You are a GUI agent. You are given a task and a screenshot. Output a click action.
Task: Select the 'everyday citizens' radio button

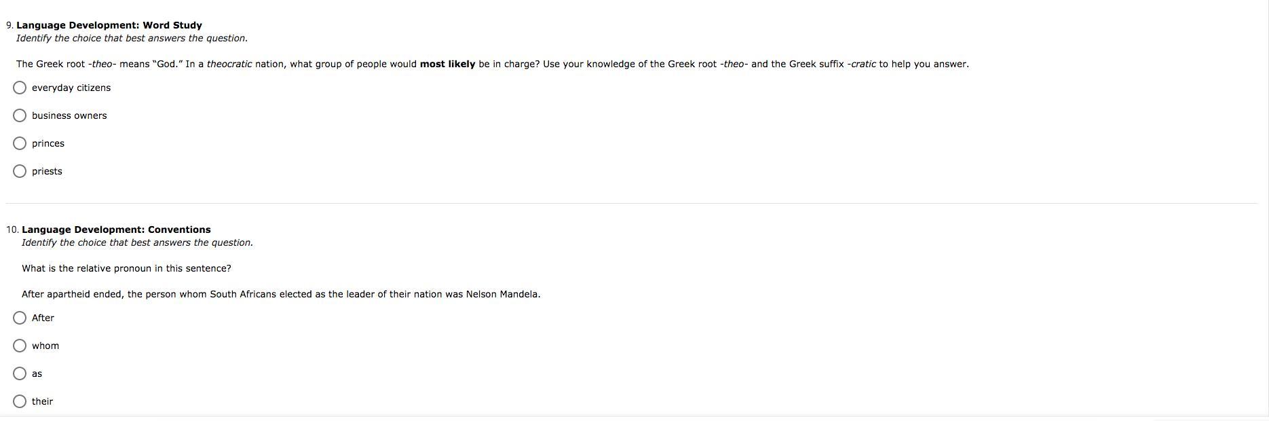coord(20,88)
